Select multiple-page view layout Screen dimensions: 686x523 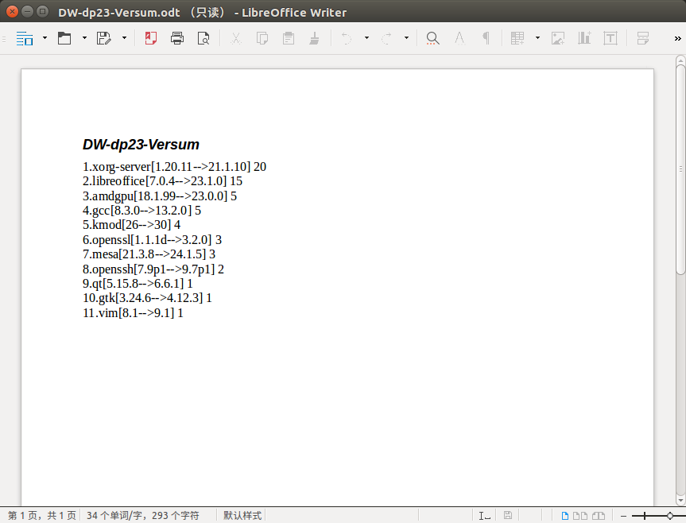point(580,516)
